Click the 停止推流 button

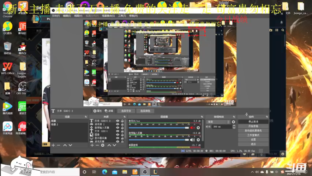click(253, 122)
